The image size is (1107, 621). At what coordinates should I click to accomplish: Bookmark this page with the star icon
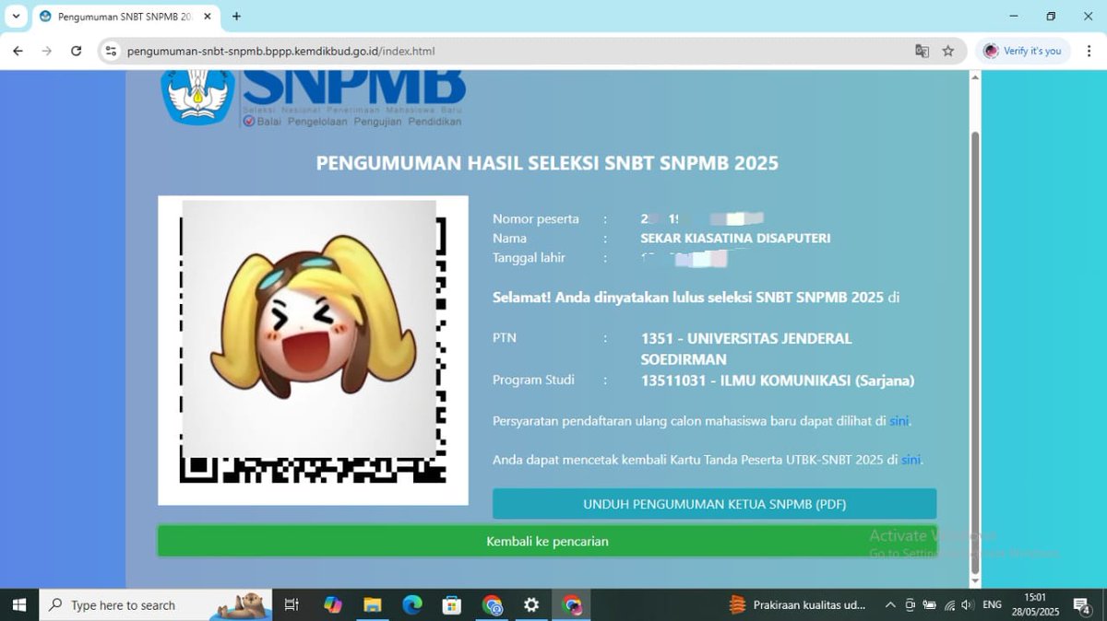(948, 52)
